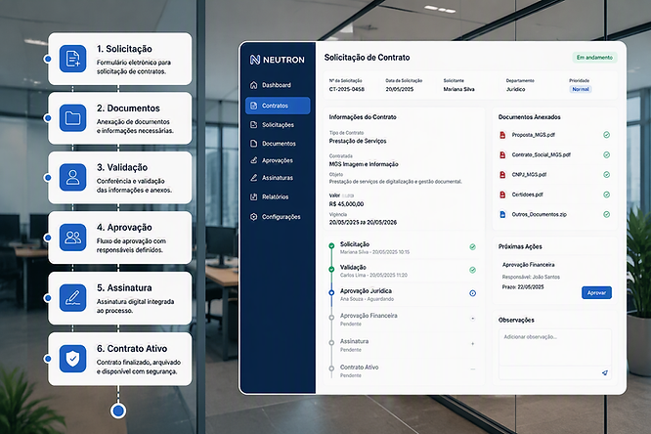Click the 3. Validação step card
This screenshot has height=434, width=651.
point(120,178)
